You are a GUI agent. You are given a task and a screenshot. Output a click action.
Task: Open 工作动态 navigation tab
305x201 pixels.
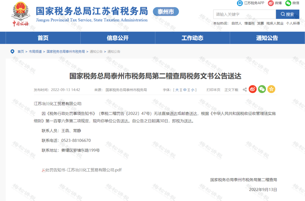coord(192,38)
